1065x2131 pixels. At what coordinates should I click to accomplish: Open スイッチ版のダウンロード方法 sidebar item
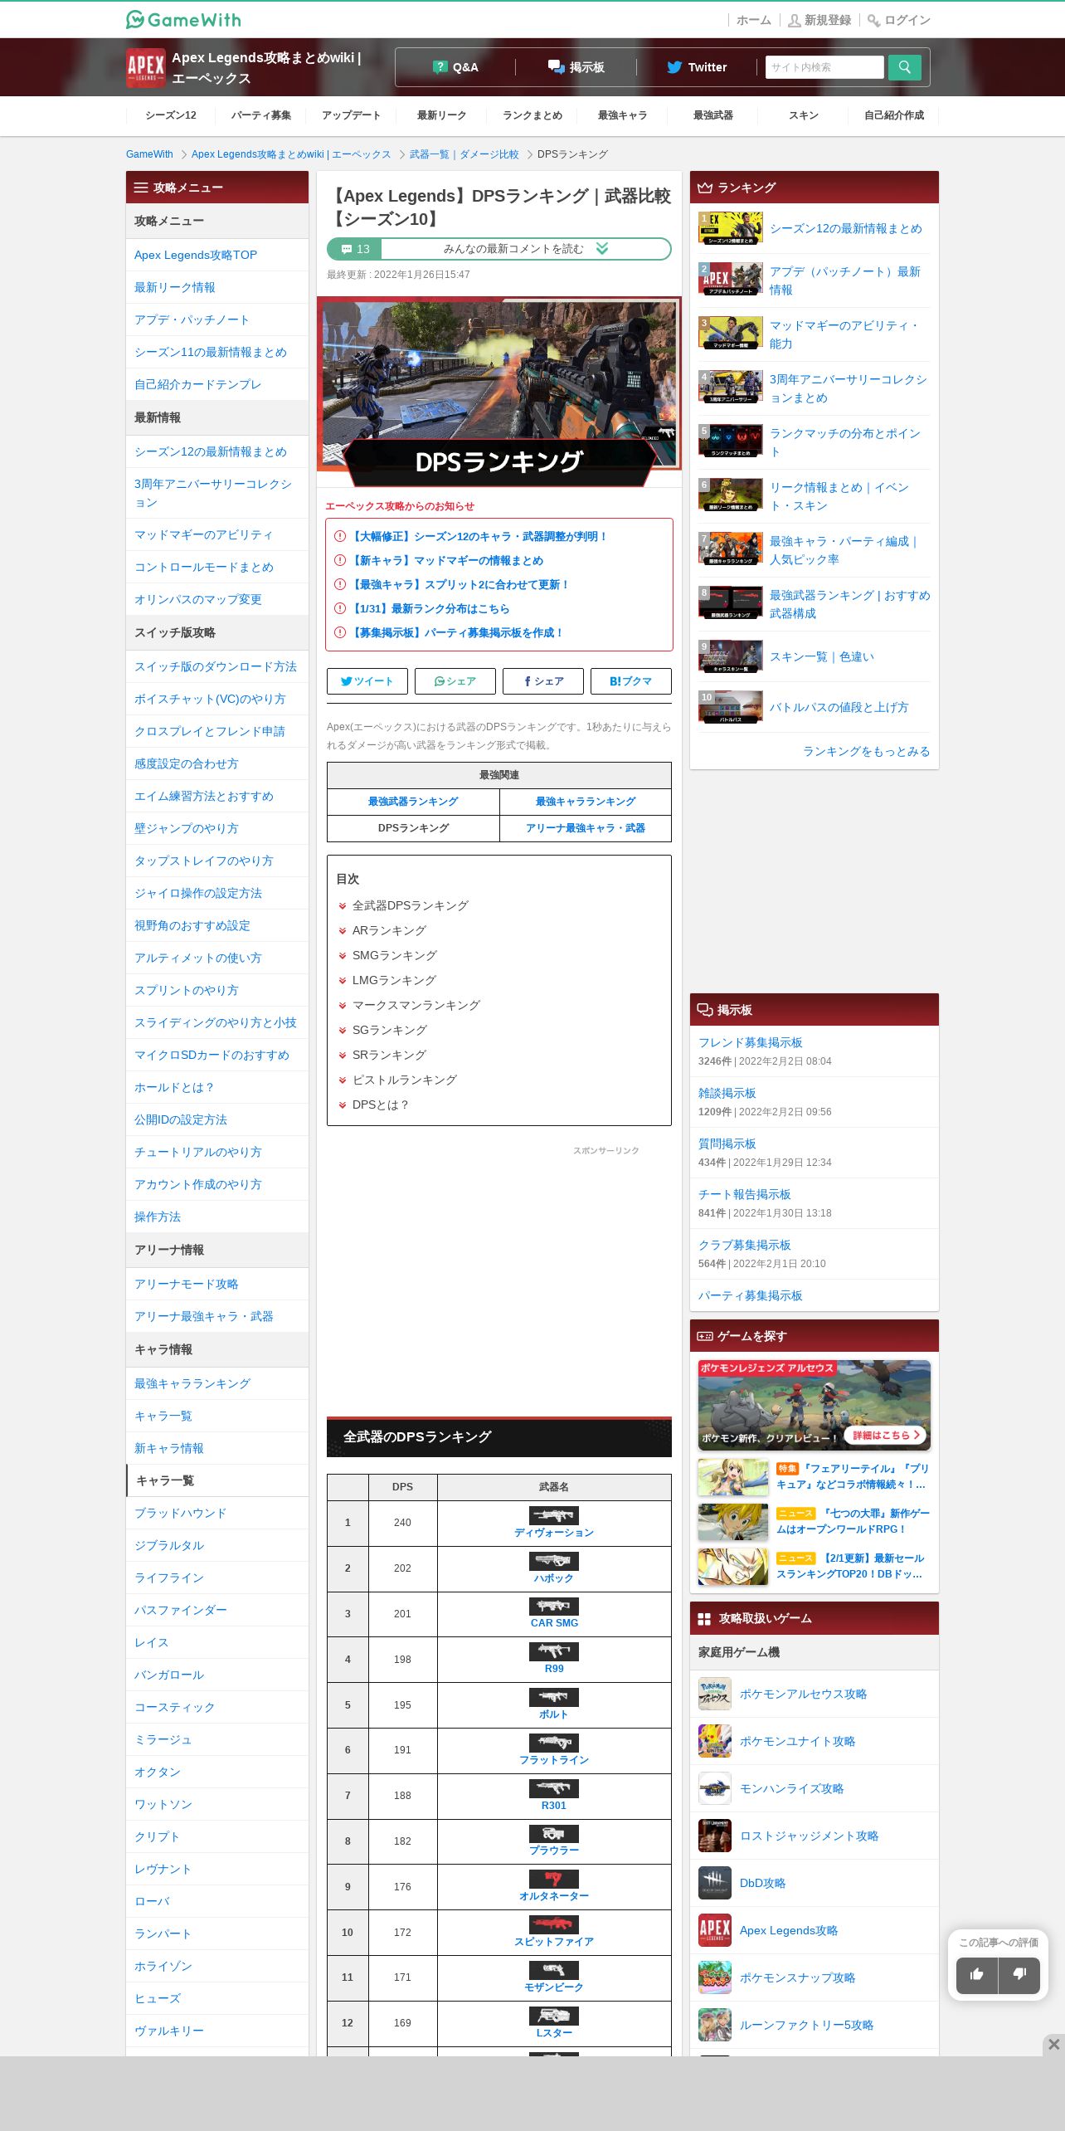point(216,666)
